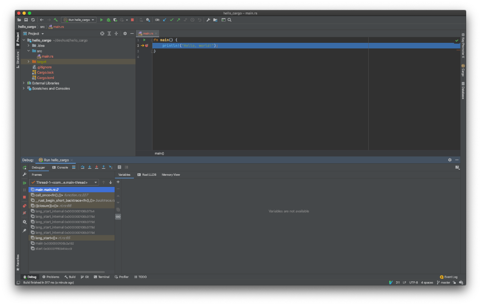Toggle Mute Breakpoints icon
Viewport: 481px width, 305px height.
point(24,213)
